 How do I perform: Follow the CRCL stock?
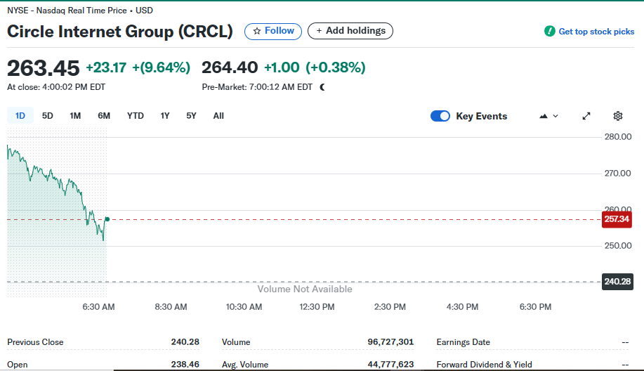(x=273, y=31)
